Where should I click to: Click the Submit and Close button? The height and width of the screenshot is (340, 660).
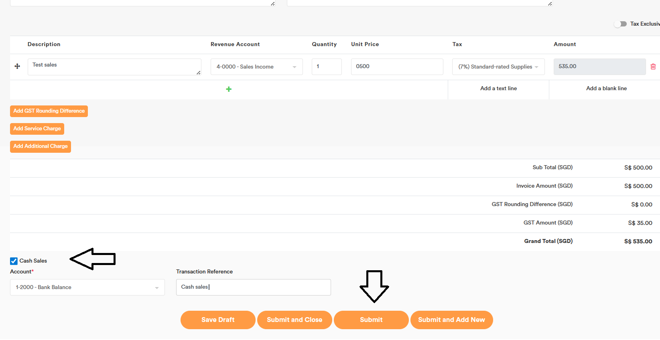294,320
